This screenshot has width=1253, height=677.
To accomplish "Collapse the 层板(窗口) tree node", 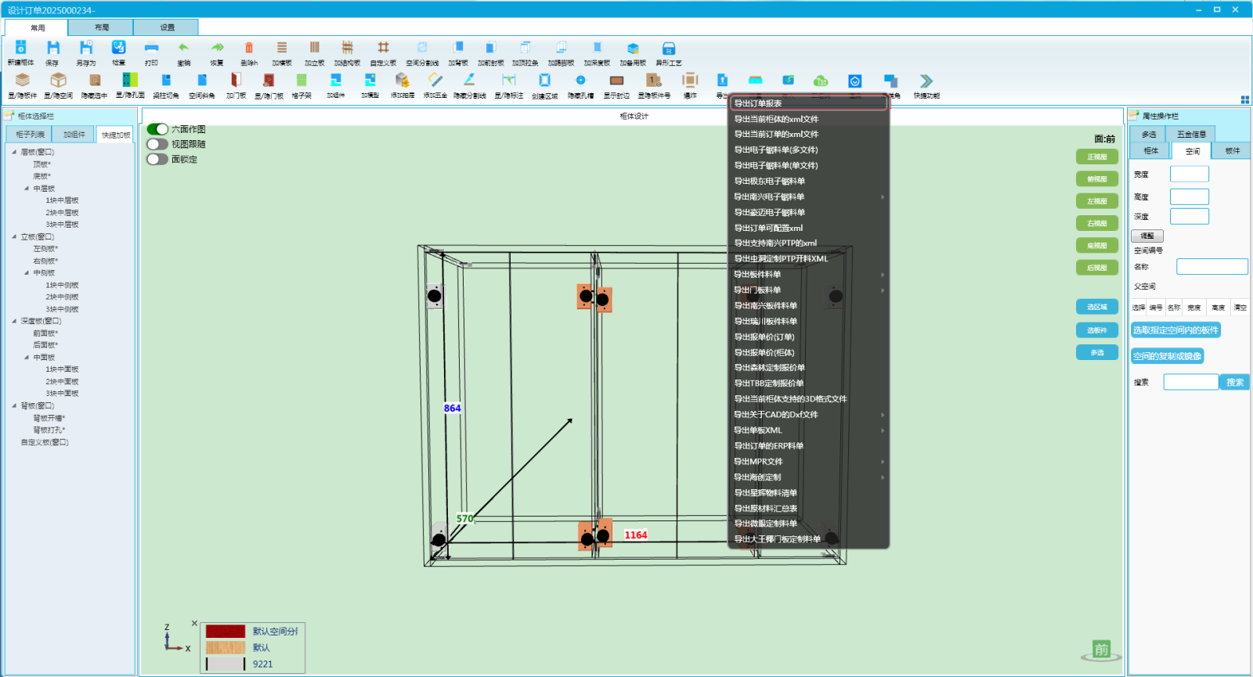I will coord(14,152).
